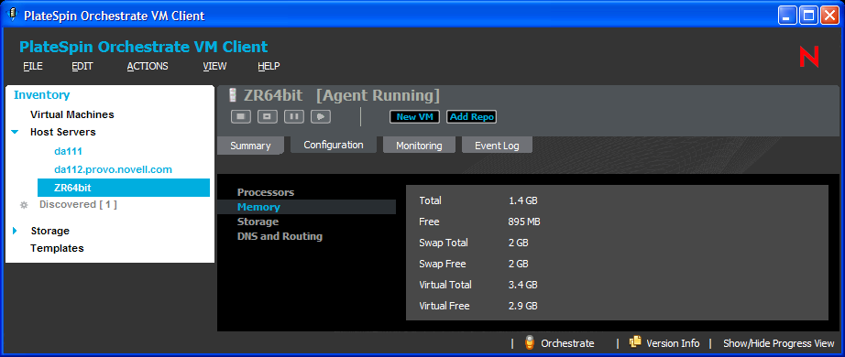Open the EDIT menu
The image size is (845, 357).
coord(82,66)
